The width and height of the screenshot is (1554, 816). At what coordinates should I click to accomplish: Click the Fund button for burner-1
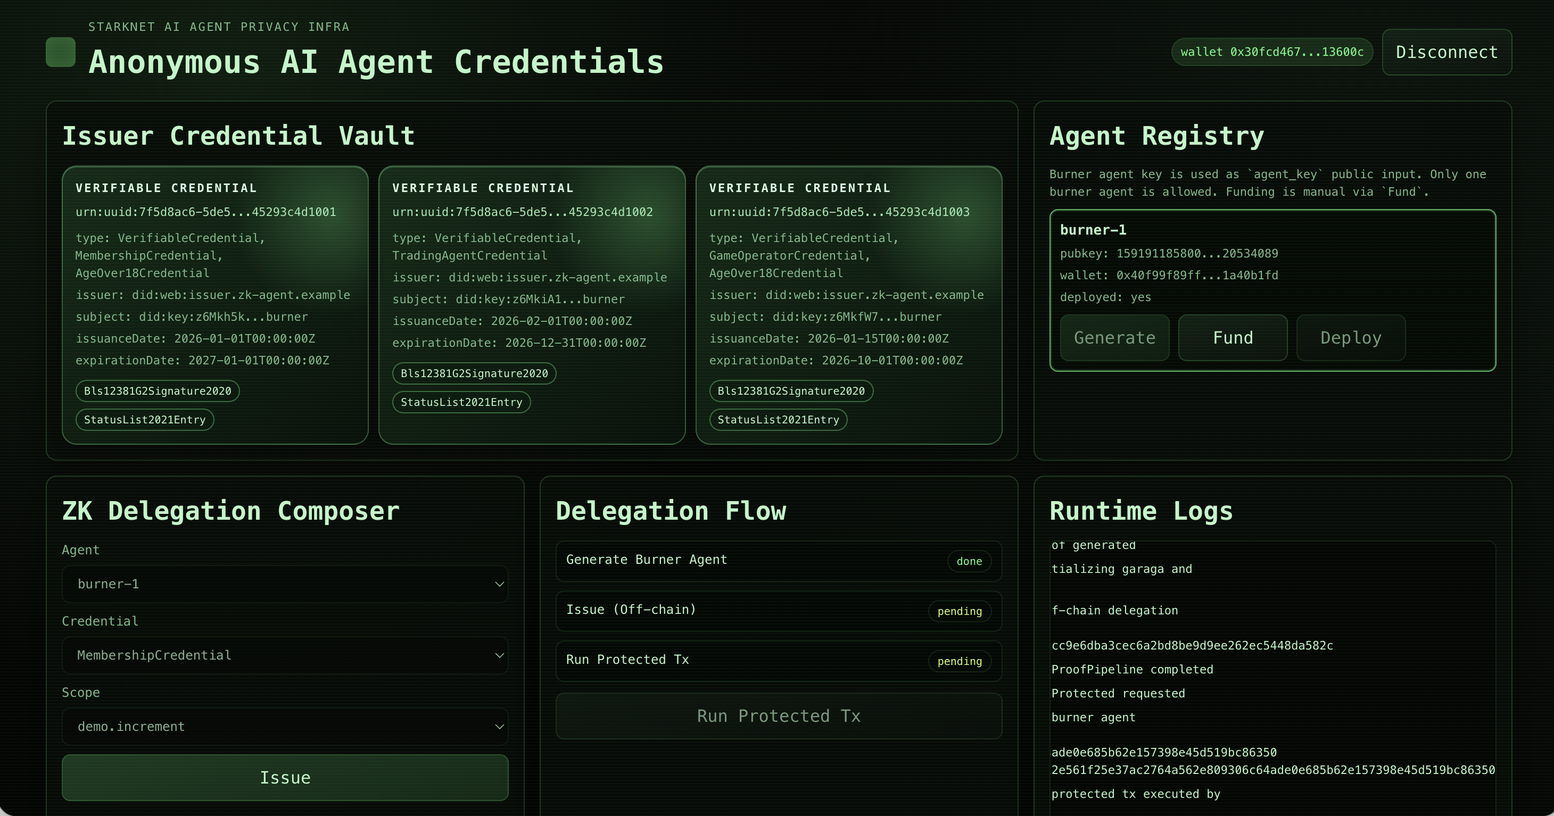point(1233,338)
